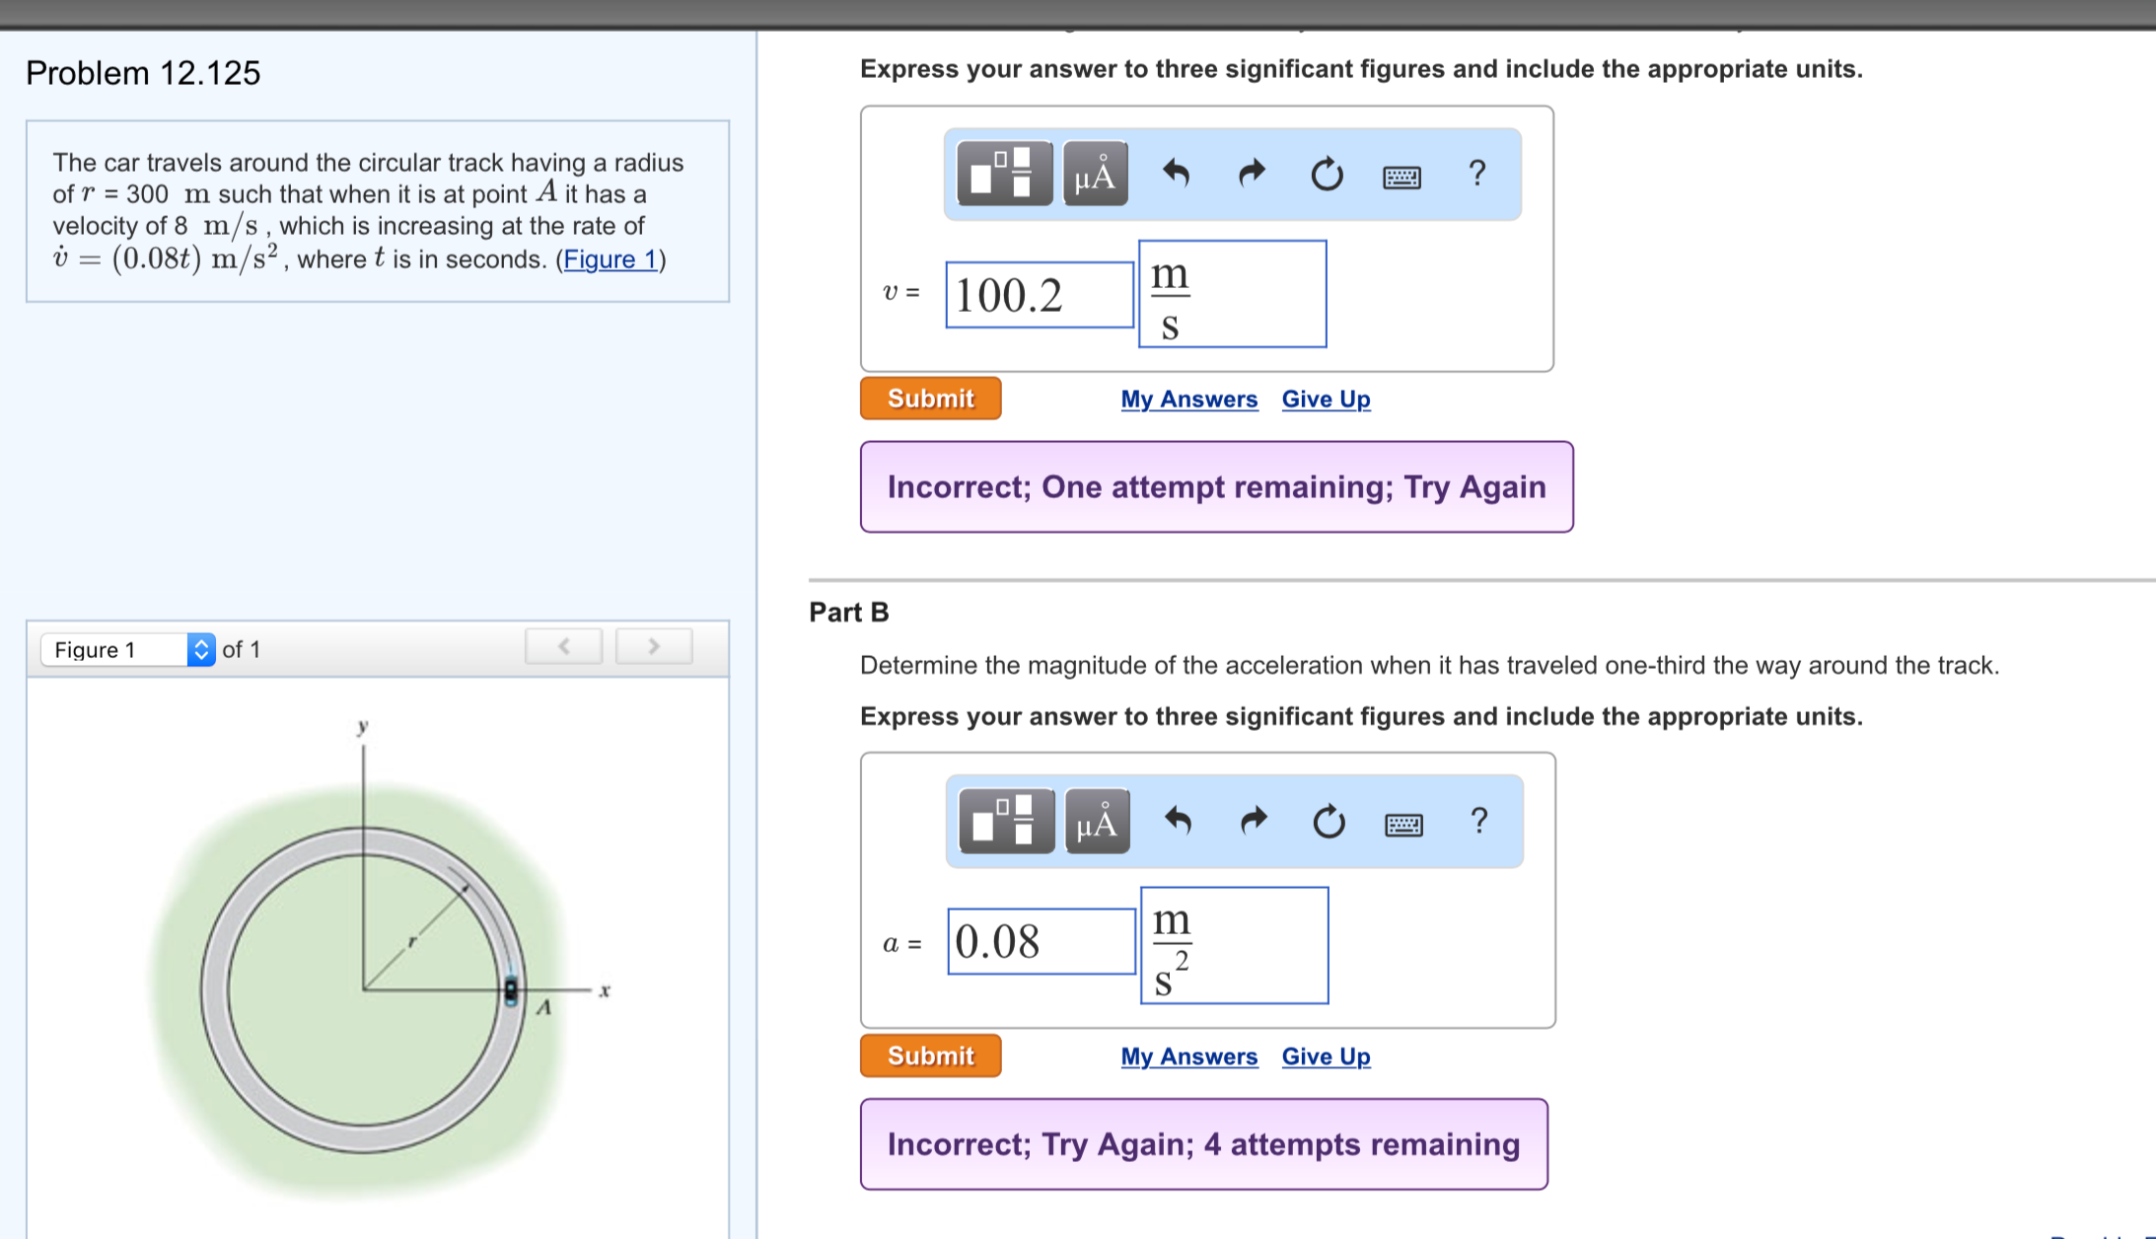
Task: Click previous figure arrow button
Action: [564, 646]
